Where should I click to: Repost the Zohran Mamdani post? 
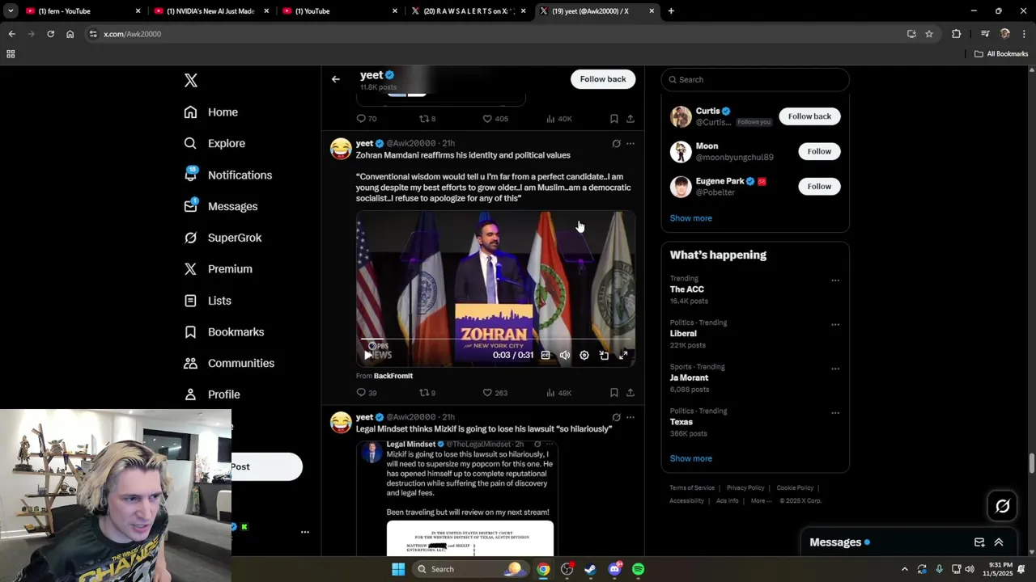tap(427, 393)
